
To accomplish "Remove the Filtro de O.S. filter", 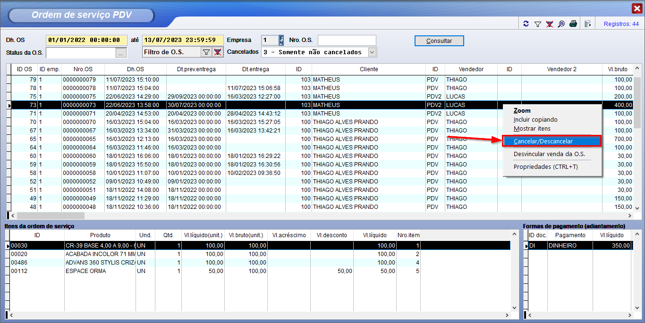I will 217,52.
